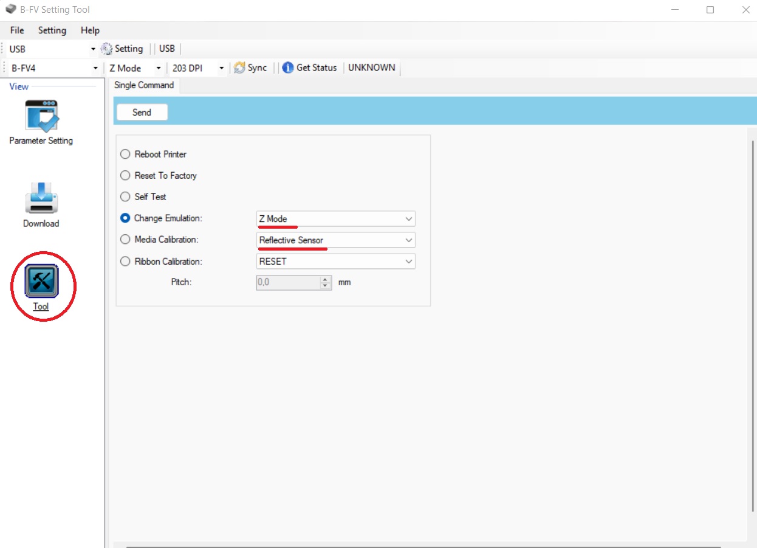Viewport: 757px width, 548px height.
Task: Choose the Self Test radio button
Action: pyautogui.click(x=125, y=196)
